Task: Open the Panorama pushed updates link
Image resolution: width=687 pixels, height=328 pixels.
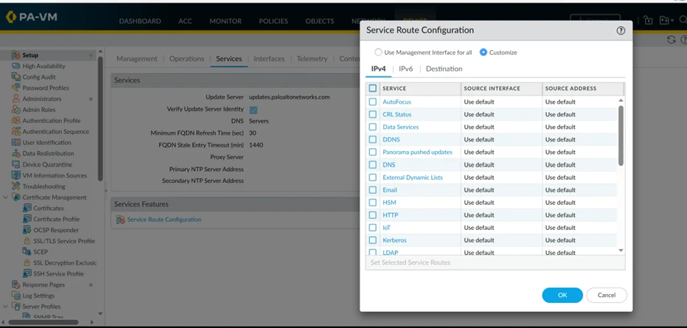Action: click(x=417, y=153)
